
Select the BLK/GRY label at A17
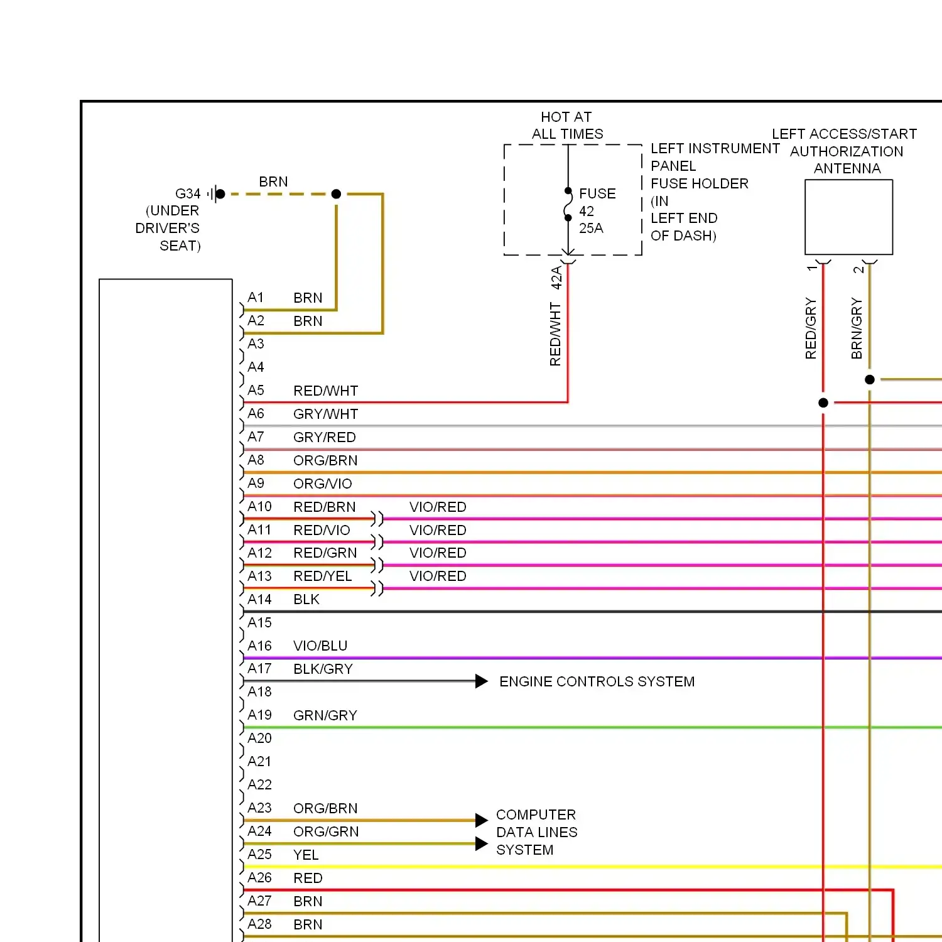(x=323, y=669)
